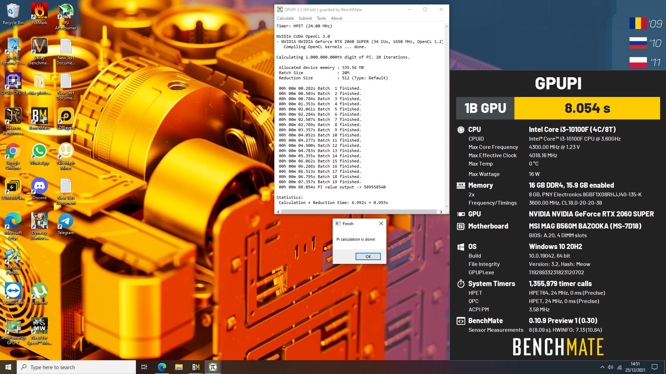The width and height of the screenshot is (666, 374).
Task: Select New Text Document file beside Discord
Action: 66,192
